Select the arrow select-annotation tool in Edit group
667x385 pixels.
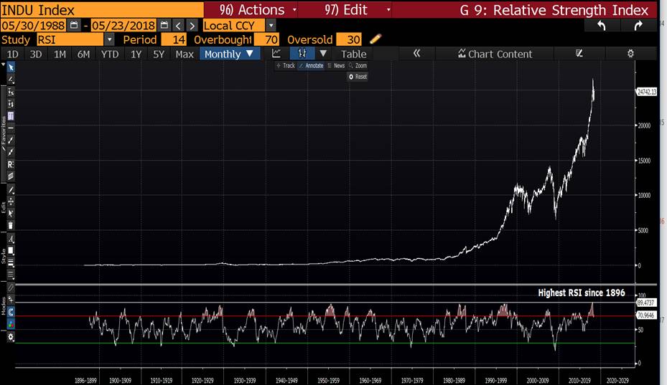click(x=11, y=214)
